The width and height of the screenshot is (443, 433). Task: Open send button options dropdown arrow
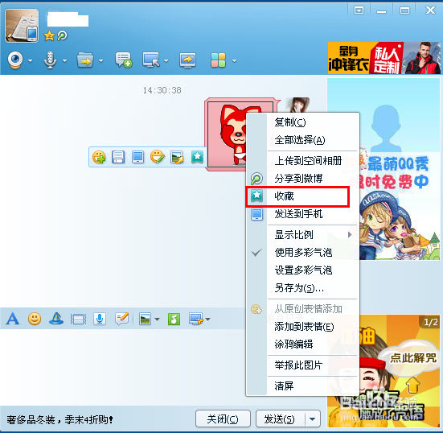[313, 419]
